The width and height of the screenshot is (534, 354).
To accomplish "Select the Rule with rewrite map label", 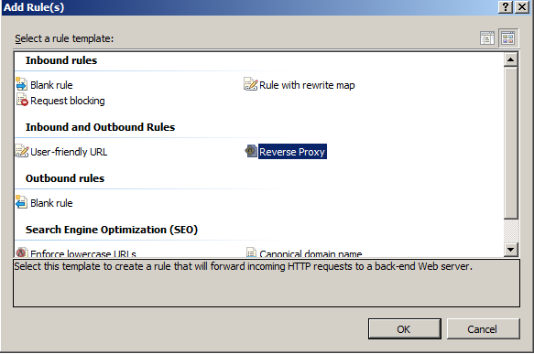I will 307,85.
